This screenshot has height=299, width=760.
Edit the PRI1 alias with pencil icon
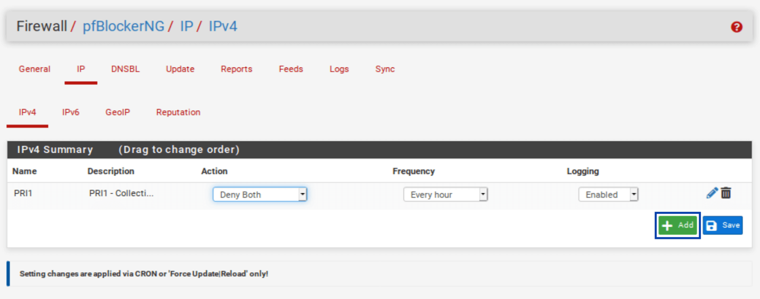click(712, 193)
